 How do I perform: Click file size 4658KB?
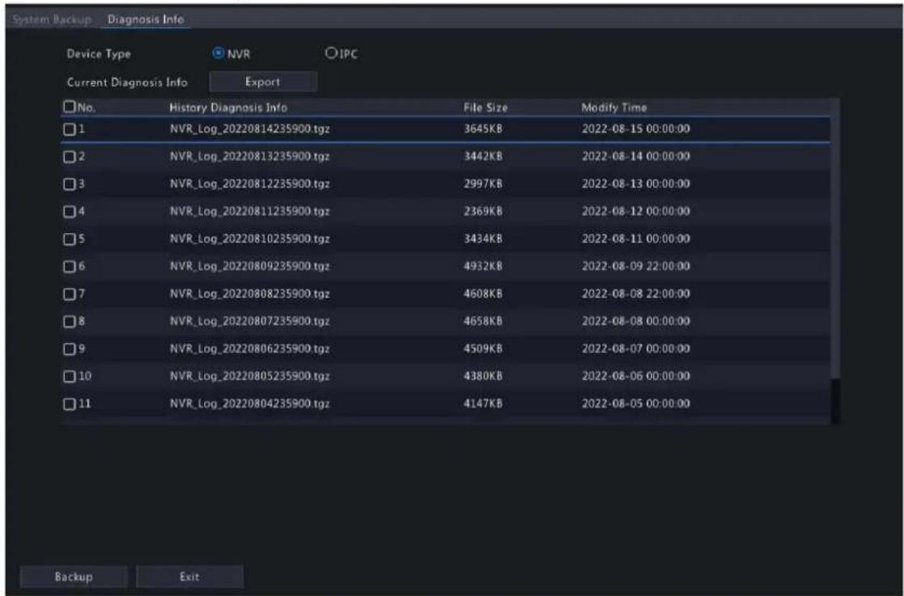[x=483, y=321]
